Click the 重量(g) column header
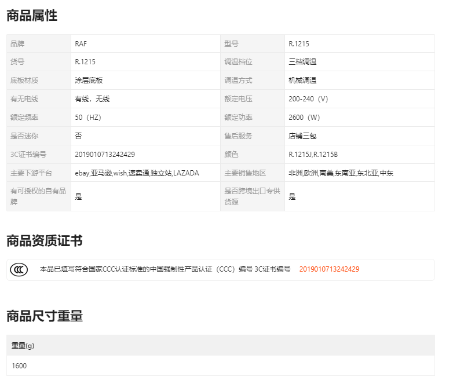The image size is (453, 388). pos(23,346)
